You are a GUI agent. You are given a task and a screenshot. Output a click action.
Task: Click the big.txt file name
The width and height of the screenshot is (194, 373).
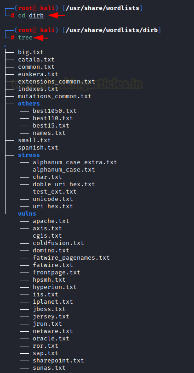31,52
